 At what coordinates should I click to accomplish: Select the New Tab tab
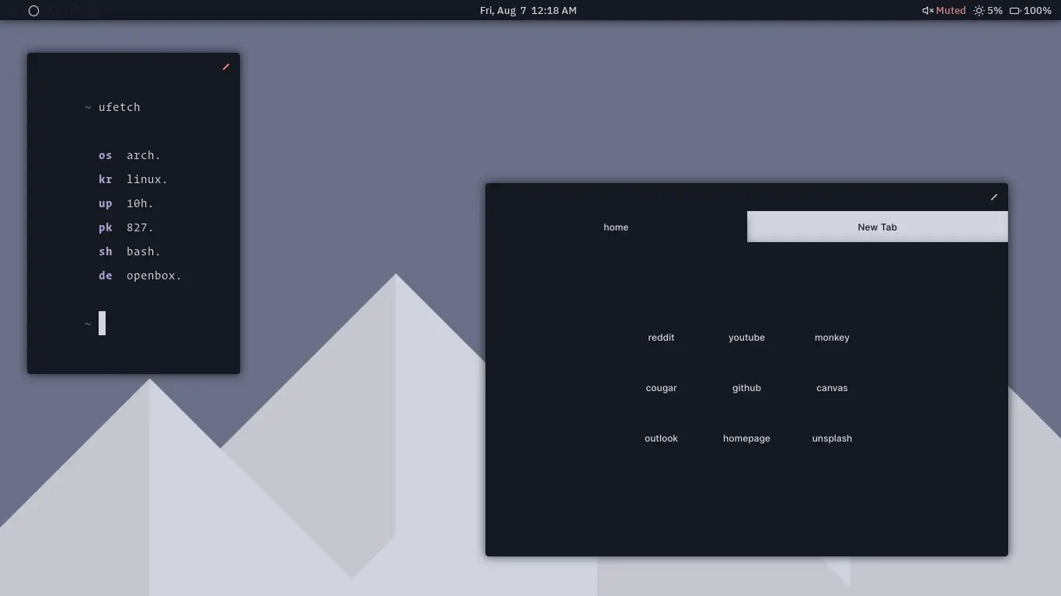coord(877,227)
